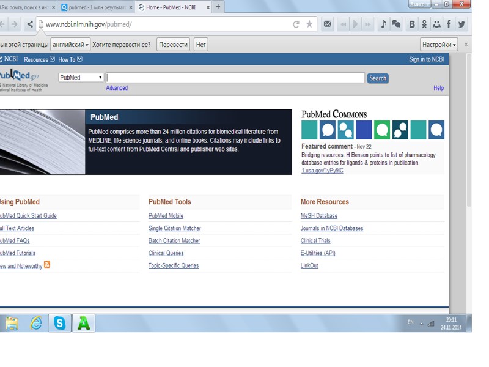Image resolution: width=489 pixels, height=367 pixels.
Task: Open Journals in NCBI Databases
Action: coord(332,228)
